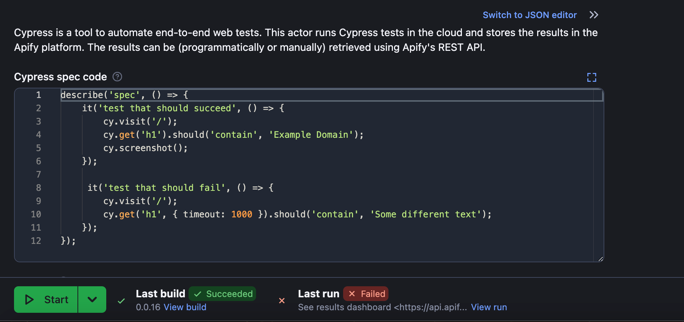This screenshot has height=322, width=684.
Task: Click the 'Example Domain' assertion line
Action: coord(233,135)
